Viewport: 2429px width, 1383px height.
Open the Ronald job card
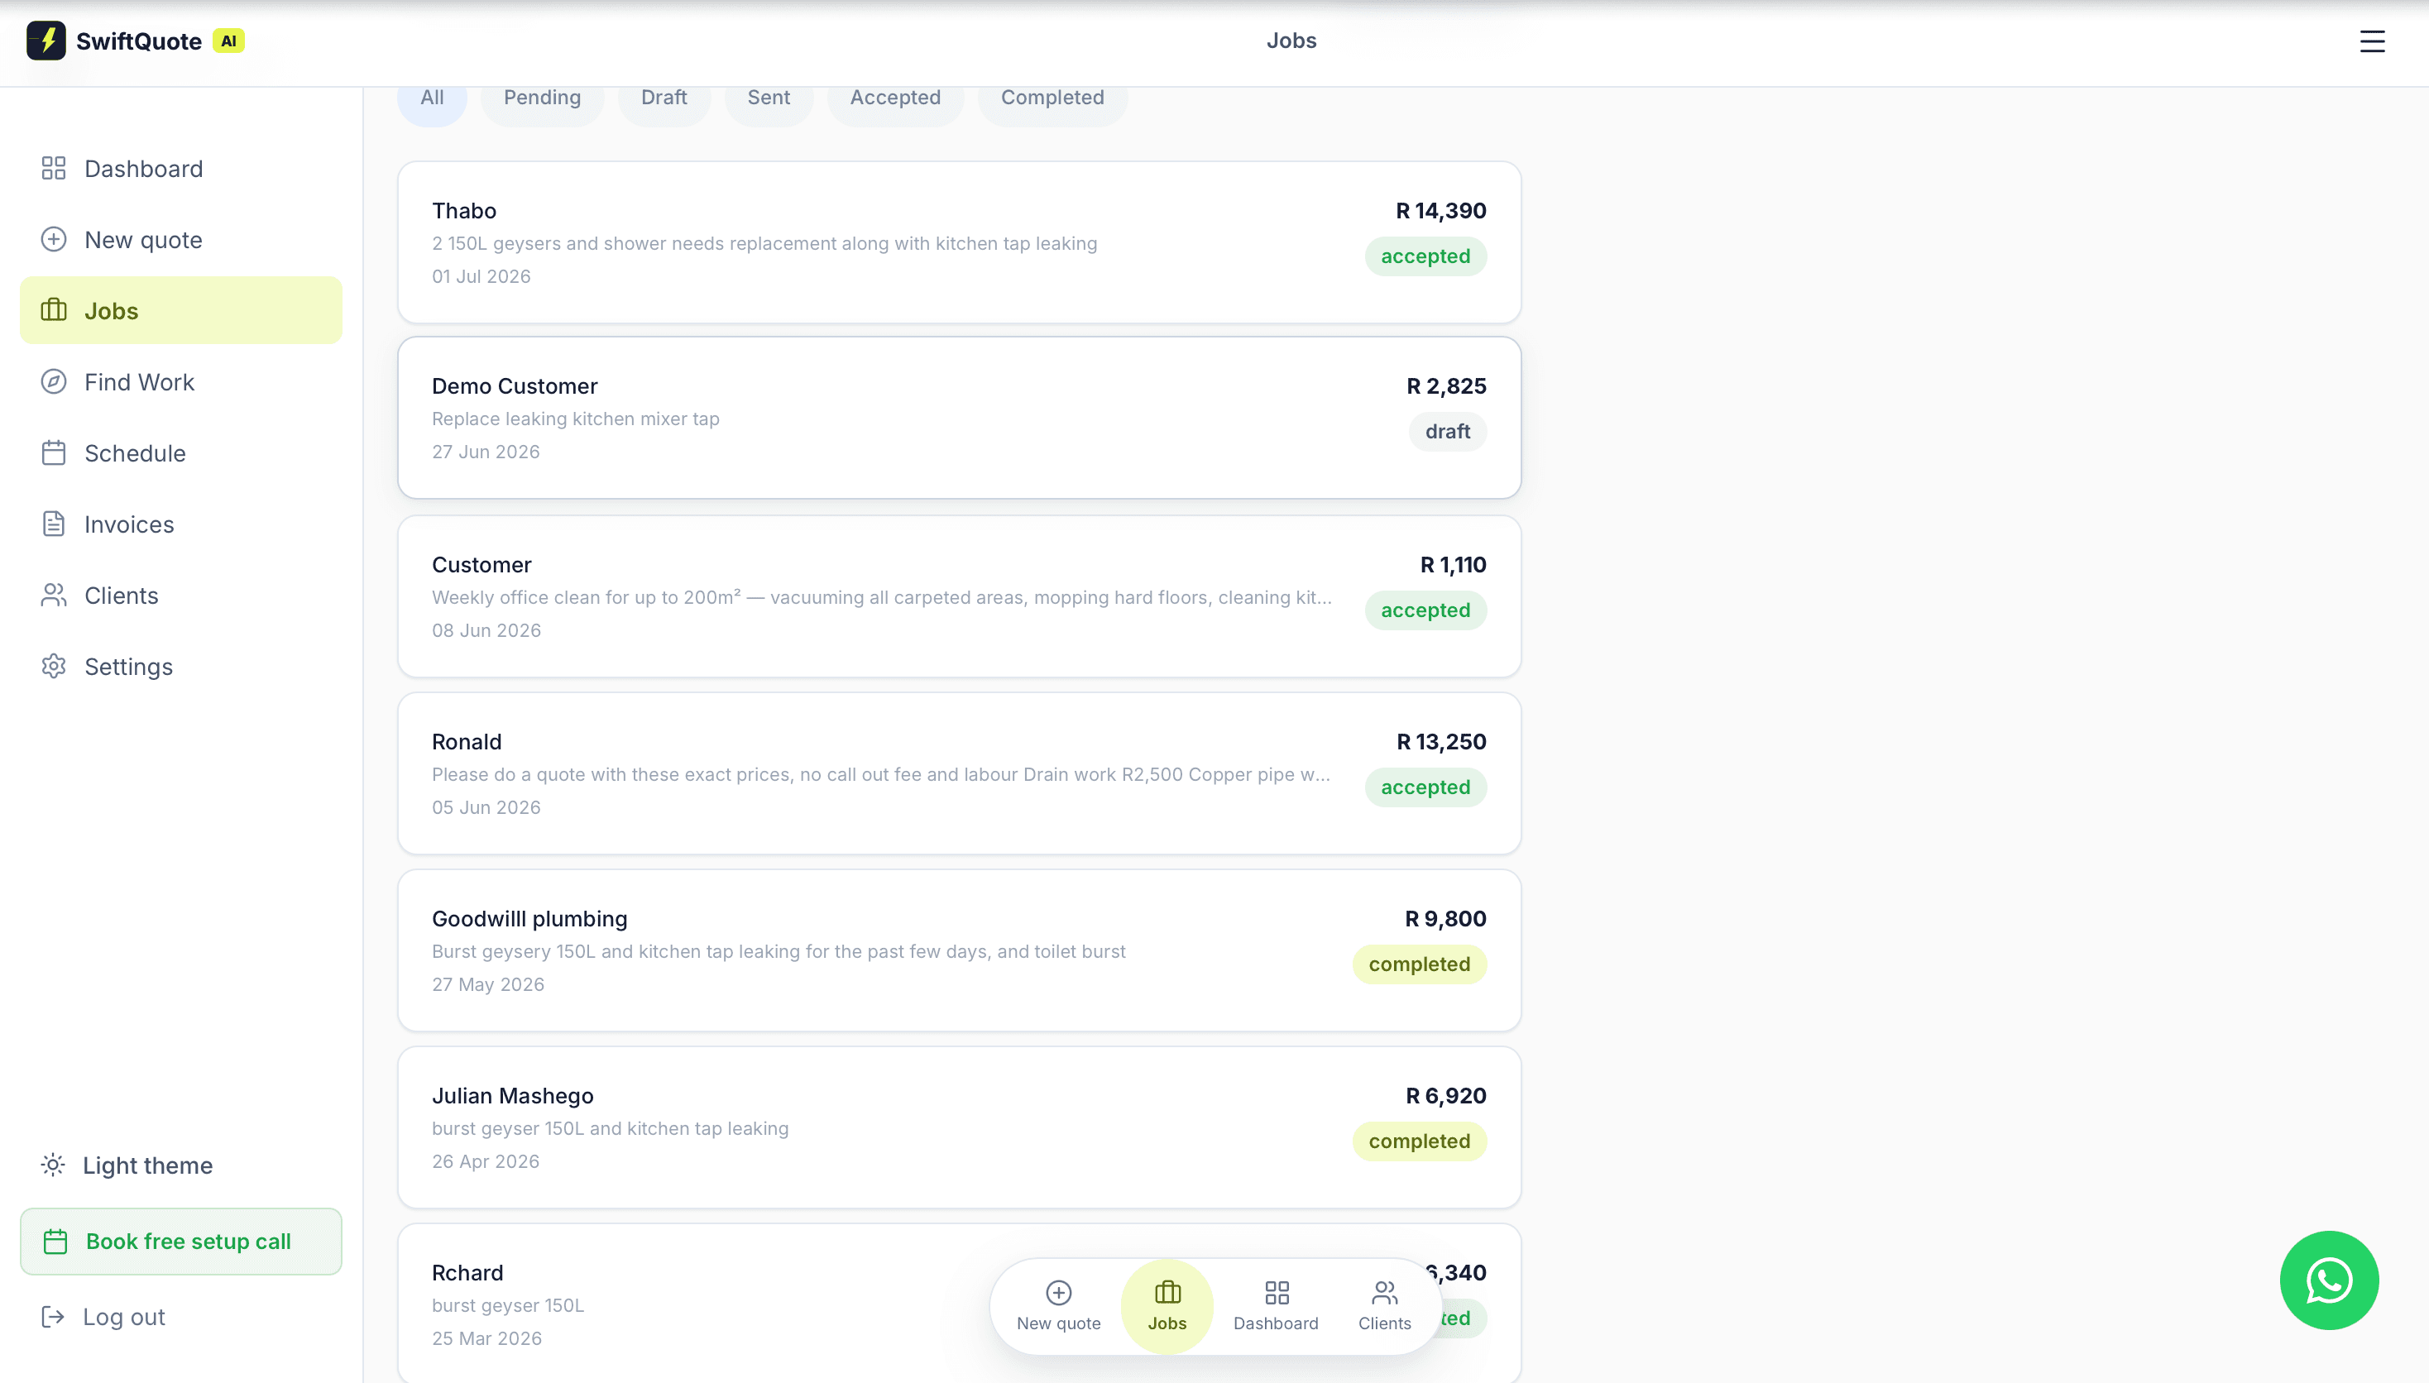(x=960, y=773)
